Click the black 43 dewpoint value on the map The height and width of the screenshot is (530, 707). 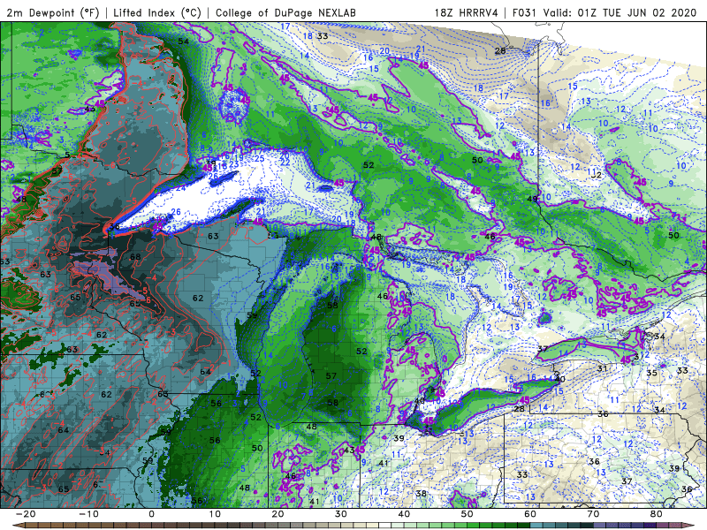[349, 450]
